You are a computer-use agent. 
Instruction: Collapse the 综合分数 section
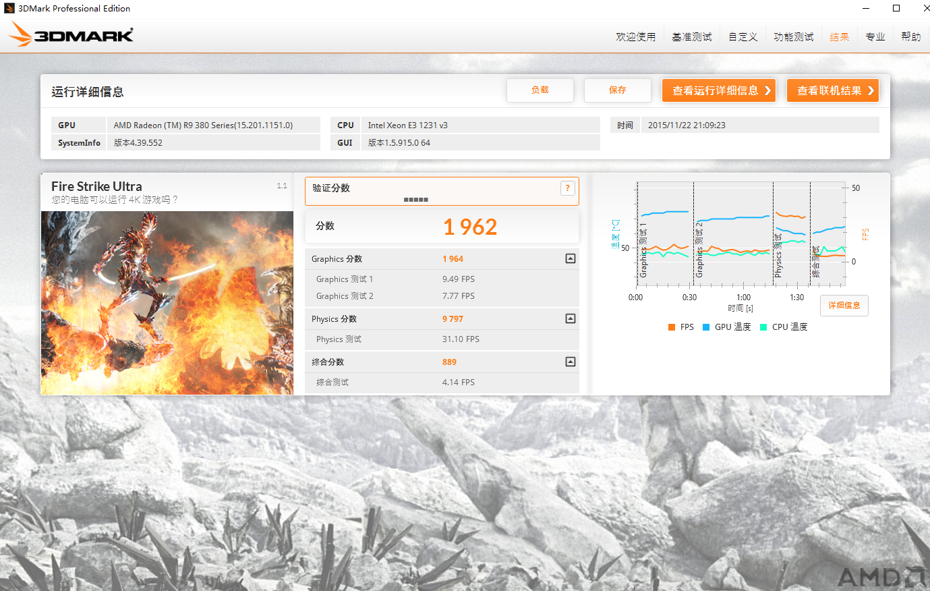(571, 362)
